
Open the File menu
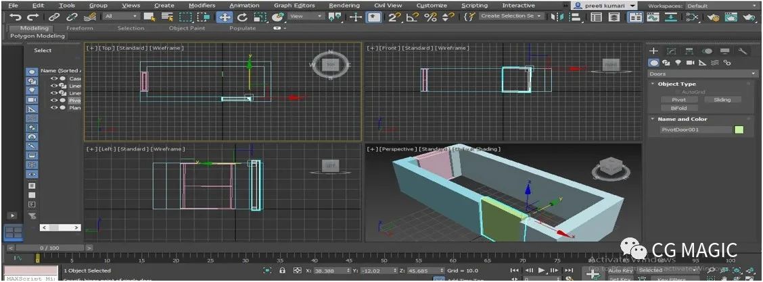[13, 6]
